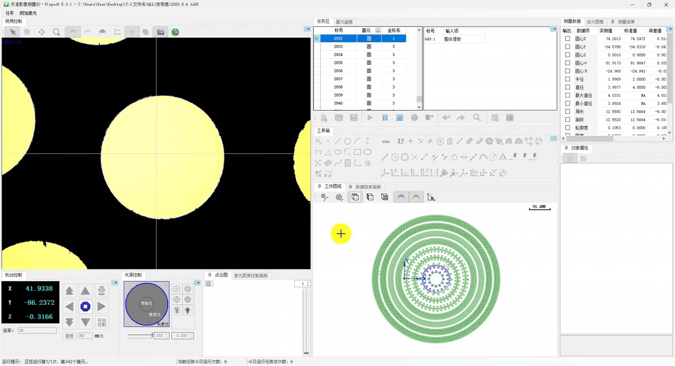675x366 pixels.
Task: Open the 附加激光 menu
Action: 28,13
